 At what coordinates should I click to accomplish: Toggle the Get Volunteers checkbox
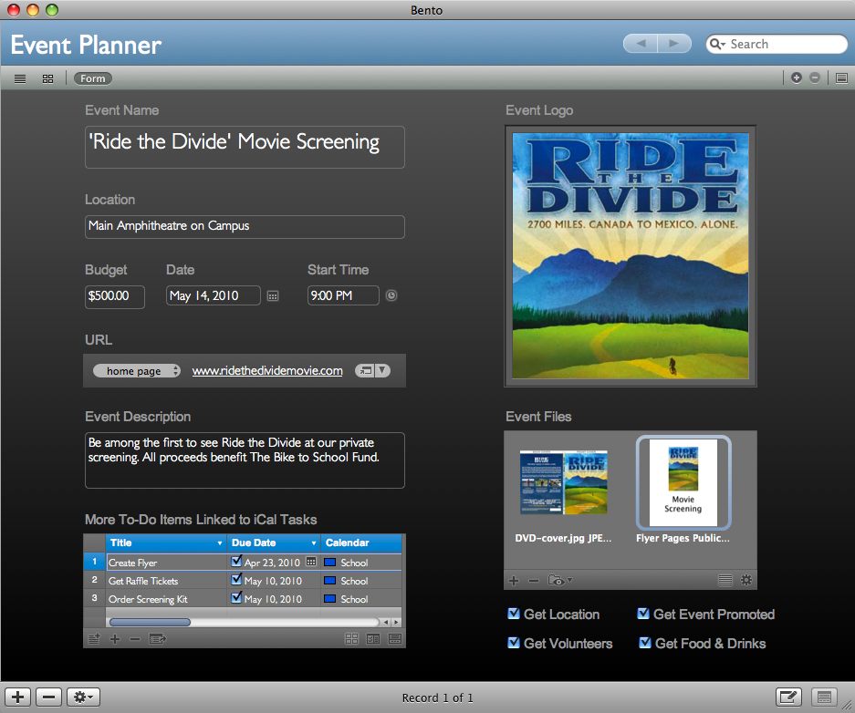[514, 643]
